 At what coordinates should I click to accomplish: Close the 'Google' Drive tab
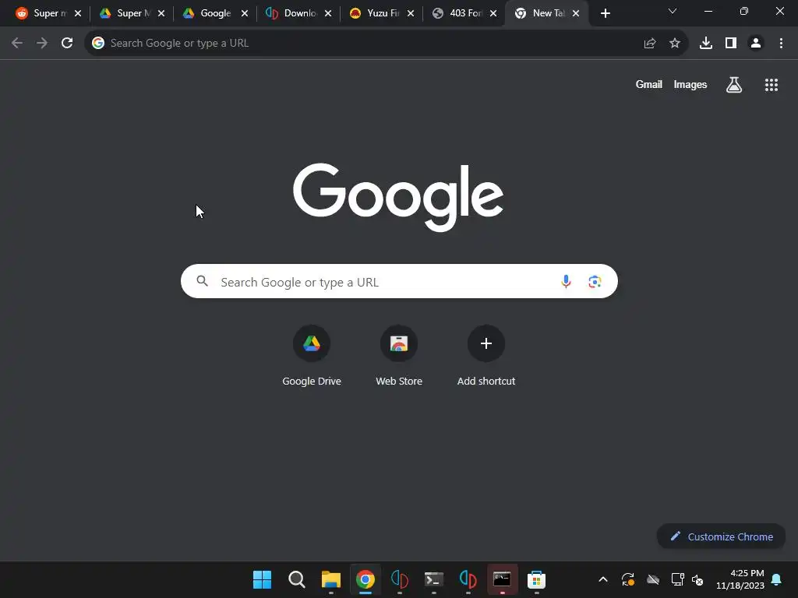(245, 13)
